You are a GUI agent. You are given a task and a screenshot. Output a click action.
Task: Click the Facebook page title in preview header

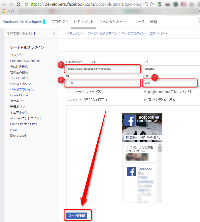coord(145,117)
